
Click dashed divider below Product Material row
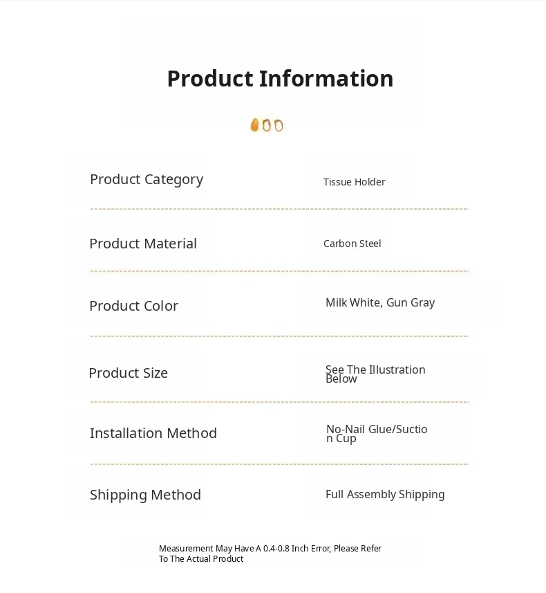click(279, 271)
